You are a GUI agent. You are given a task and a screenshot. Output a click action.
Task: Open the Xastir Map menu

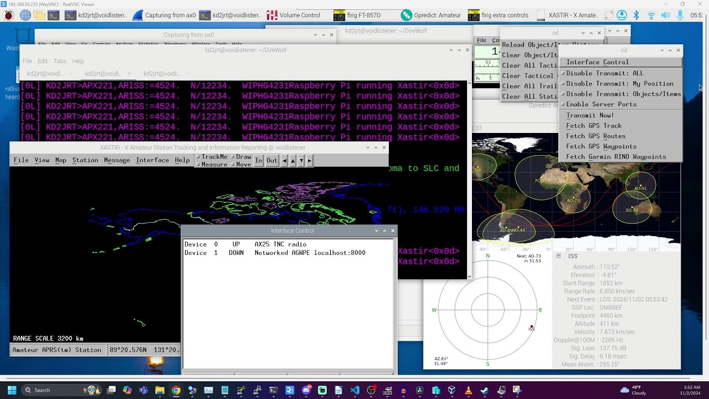[61, 160]
